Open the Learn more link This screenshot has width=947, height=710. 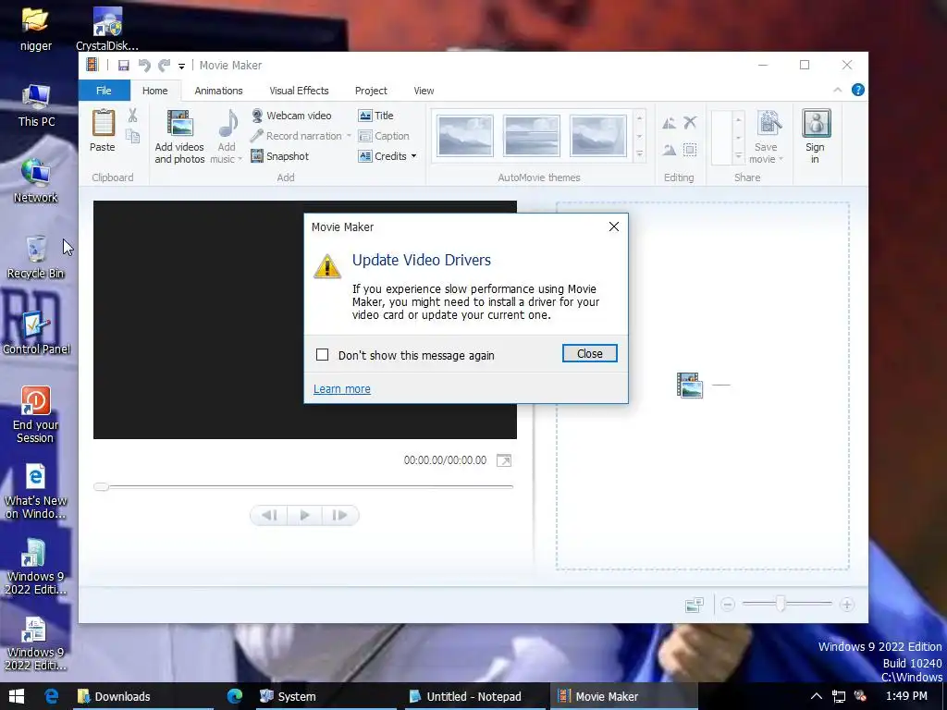tap(342, 389)
